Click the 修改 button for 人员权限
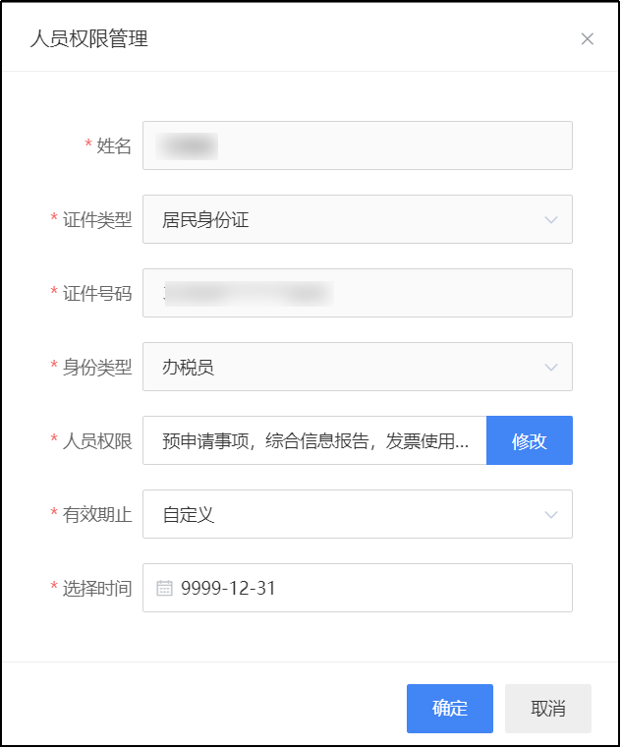The image size is (621, 748). click(x=530, y=440)
